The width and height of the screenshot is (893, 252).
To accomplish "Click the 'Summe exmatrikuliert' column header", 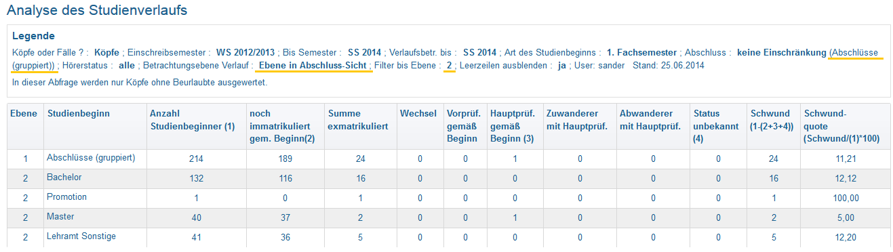I will pyautogui.click(x=358, y=119).
